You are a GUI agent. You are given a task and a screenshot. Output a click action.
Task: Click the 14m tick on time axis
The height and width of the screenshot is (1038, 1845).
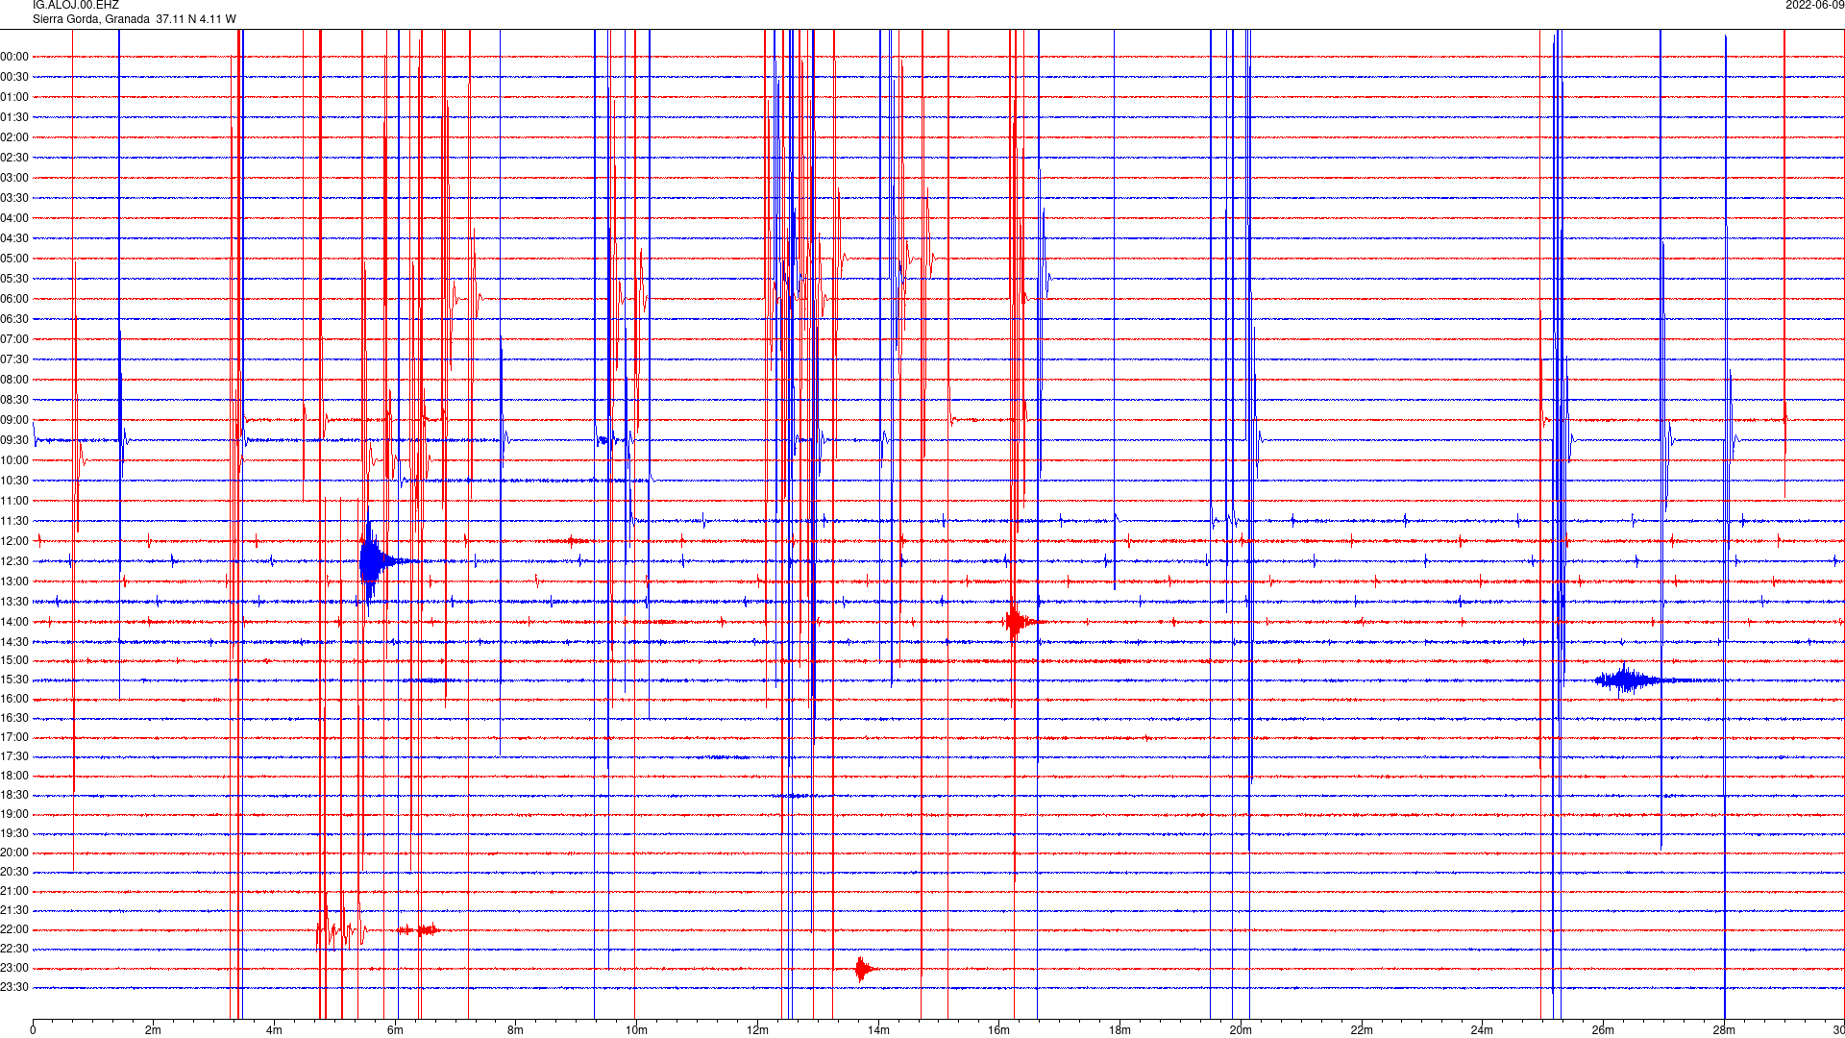pos(878,1030)
